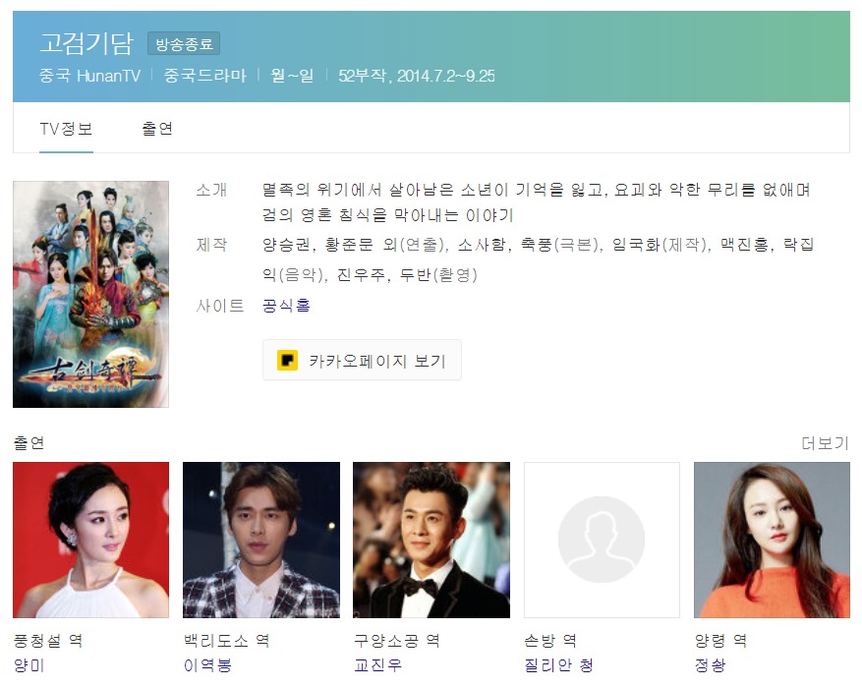Click the 방송종료 status badge
The image size is (862, 687).
click(x=184, y=44)
